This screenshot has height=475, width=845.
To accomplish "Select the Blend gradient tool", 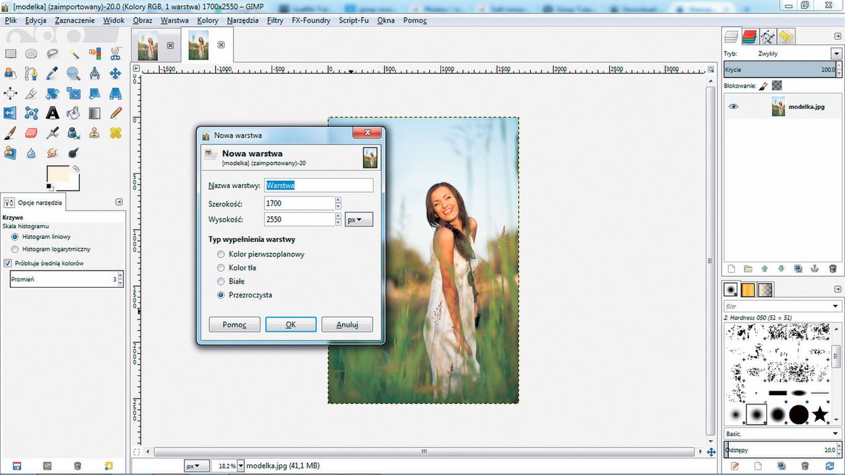I will click(94, 113).
